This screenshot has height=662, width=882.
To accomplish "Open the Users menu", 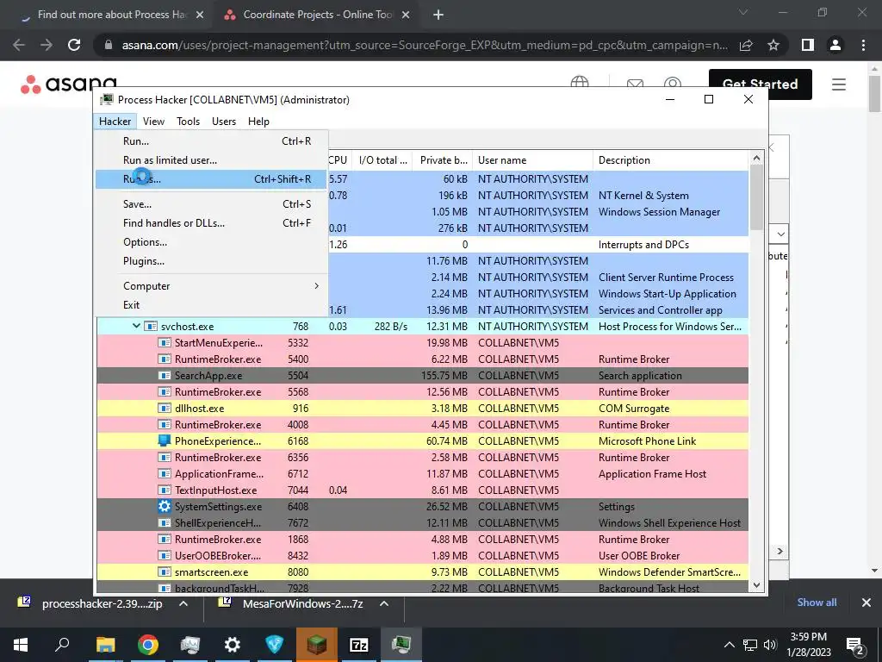I will (224, 121).
